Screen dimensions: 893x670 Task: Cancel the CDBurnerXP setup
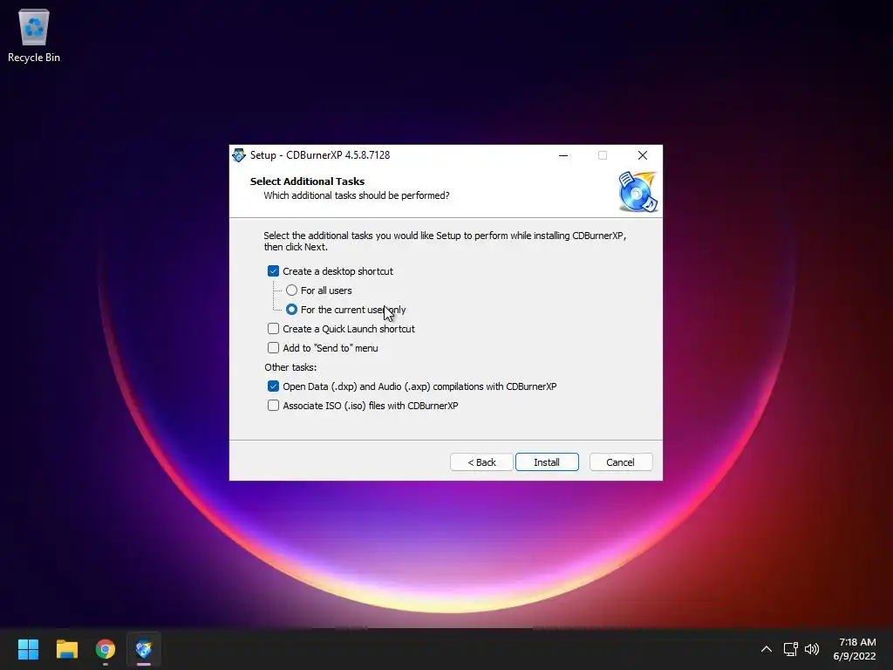621,462
